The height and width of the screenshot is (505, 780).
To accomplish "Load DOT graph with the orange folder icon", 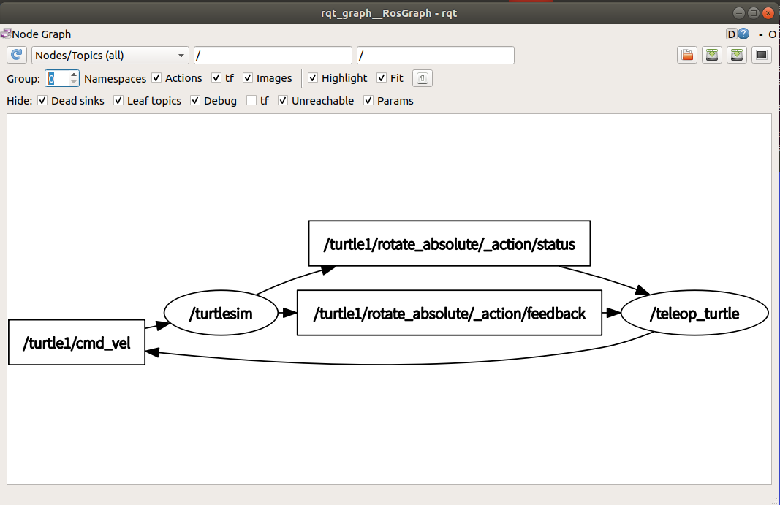I will 687,55.
